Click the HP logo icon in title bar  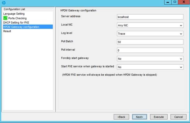click(x=4, y=3)
